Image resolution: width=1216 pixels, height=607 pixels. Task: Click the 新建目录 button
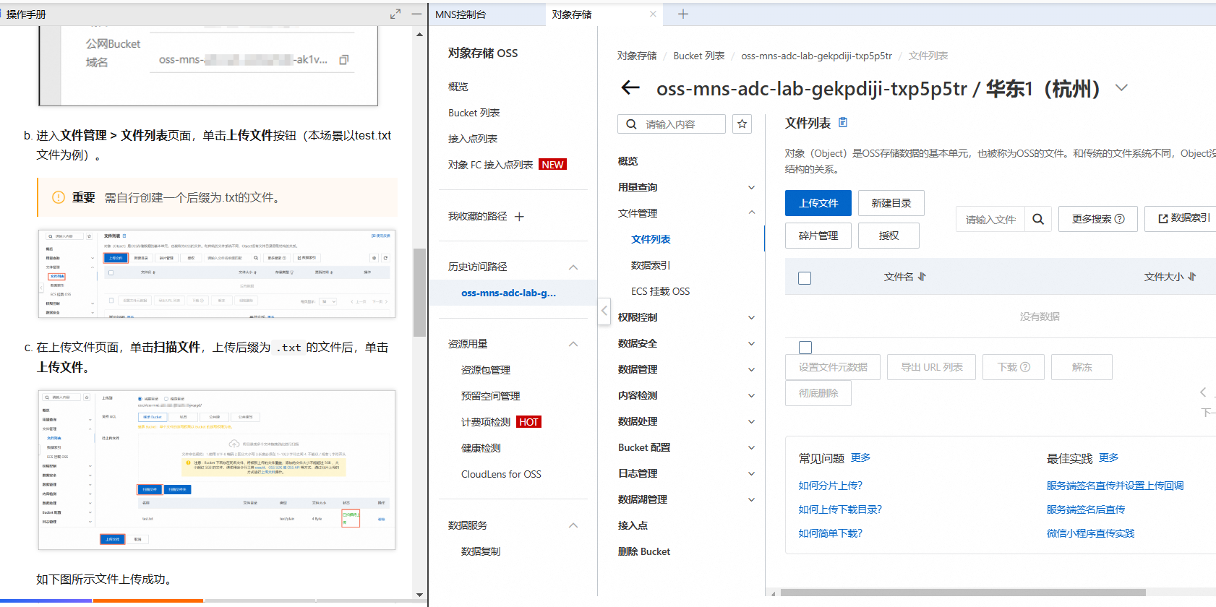tap(891, 203)
